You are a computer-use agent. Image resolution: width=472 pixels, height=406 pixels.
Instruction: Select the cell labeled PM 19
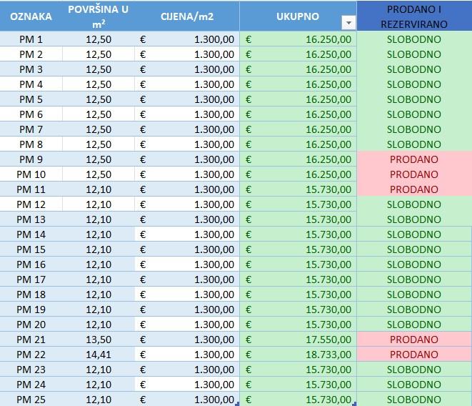click(x=31, y=310)
